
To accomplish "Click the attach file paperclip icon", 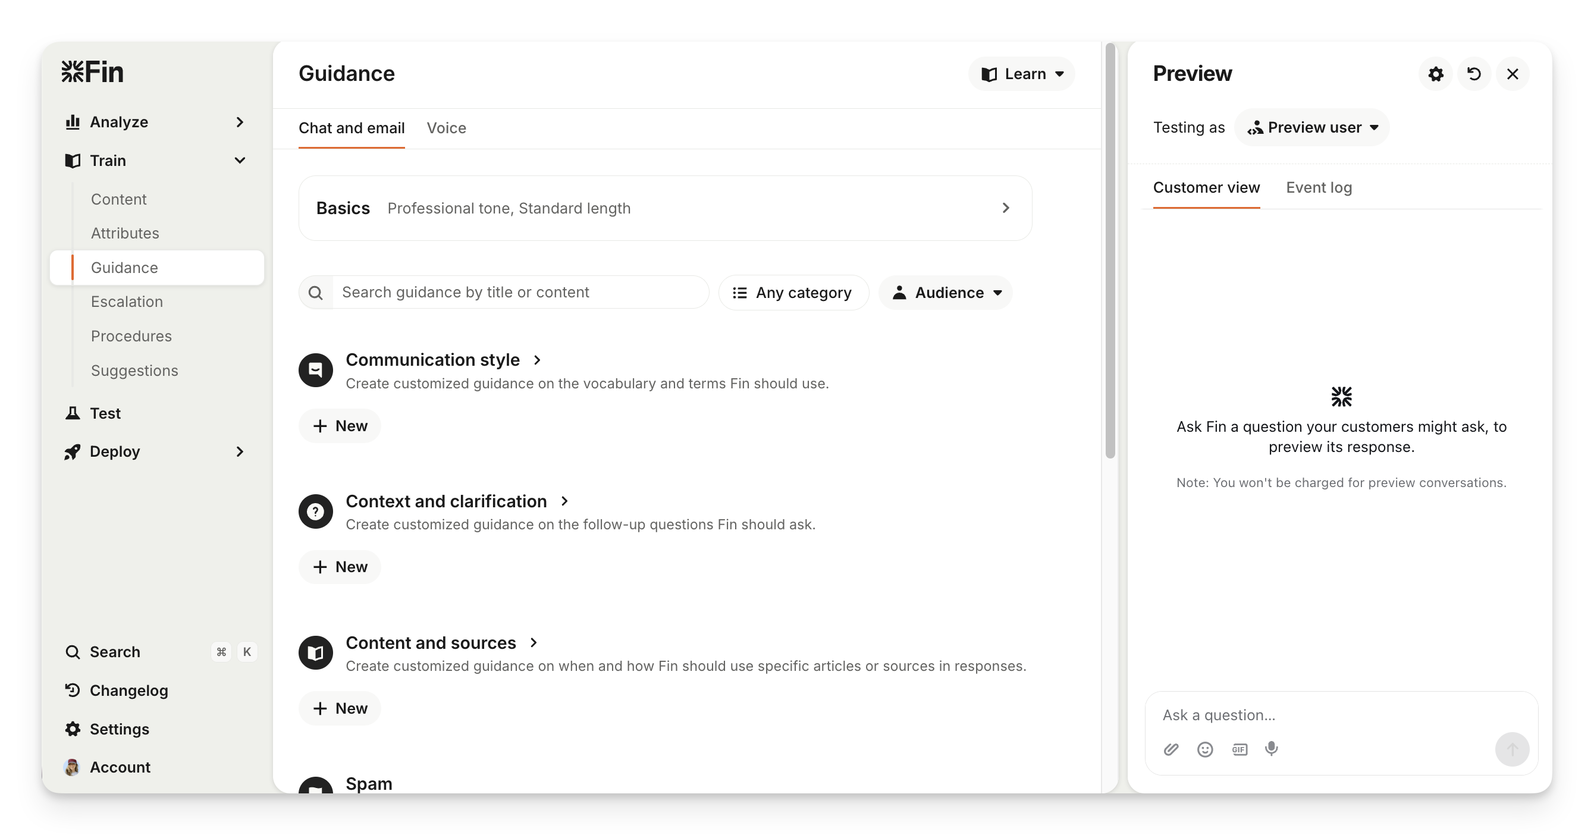I will 1171,749.
